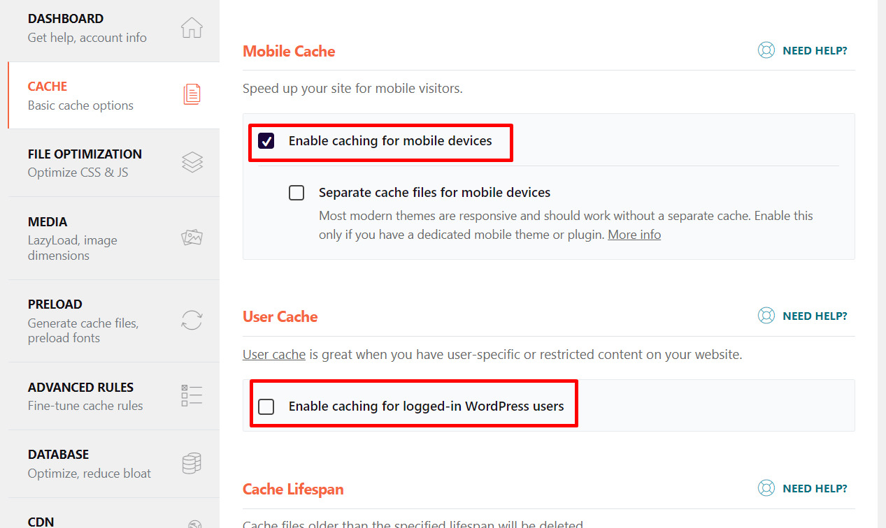
Task: Enable separate cache files for mobile devices
Action: coord(296,193)
